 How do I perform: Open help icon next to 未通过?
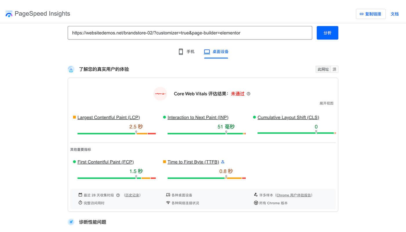[x=249, y=94]
